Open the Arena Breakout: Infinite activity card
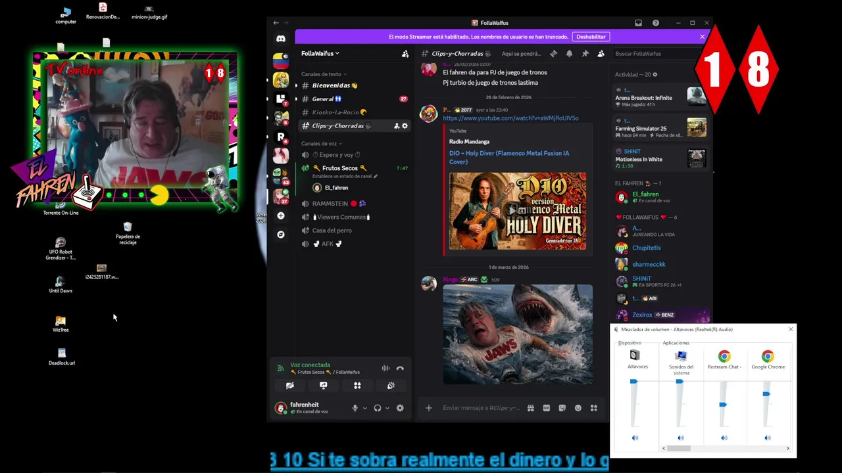 coord(661,97)
